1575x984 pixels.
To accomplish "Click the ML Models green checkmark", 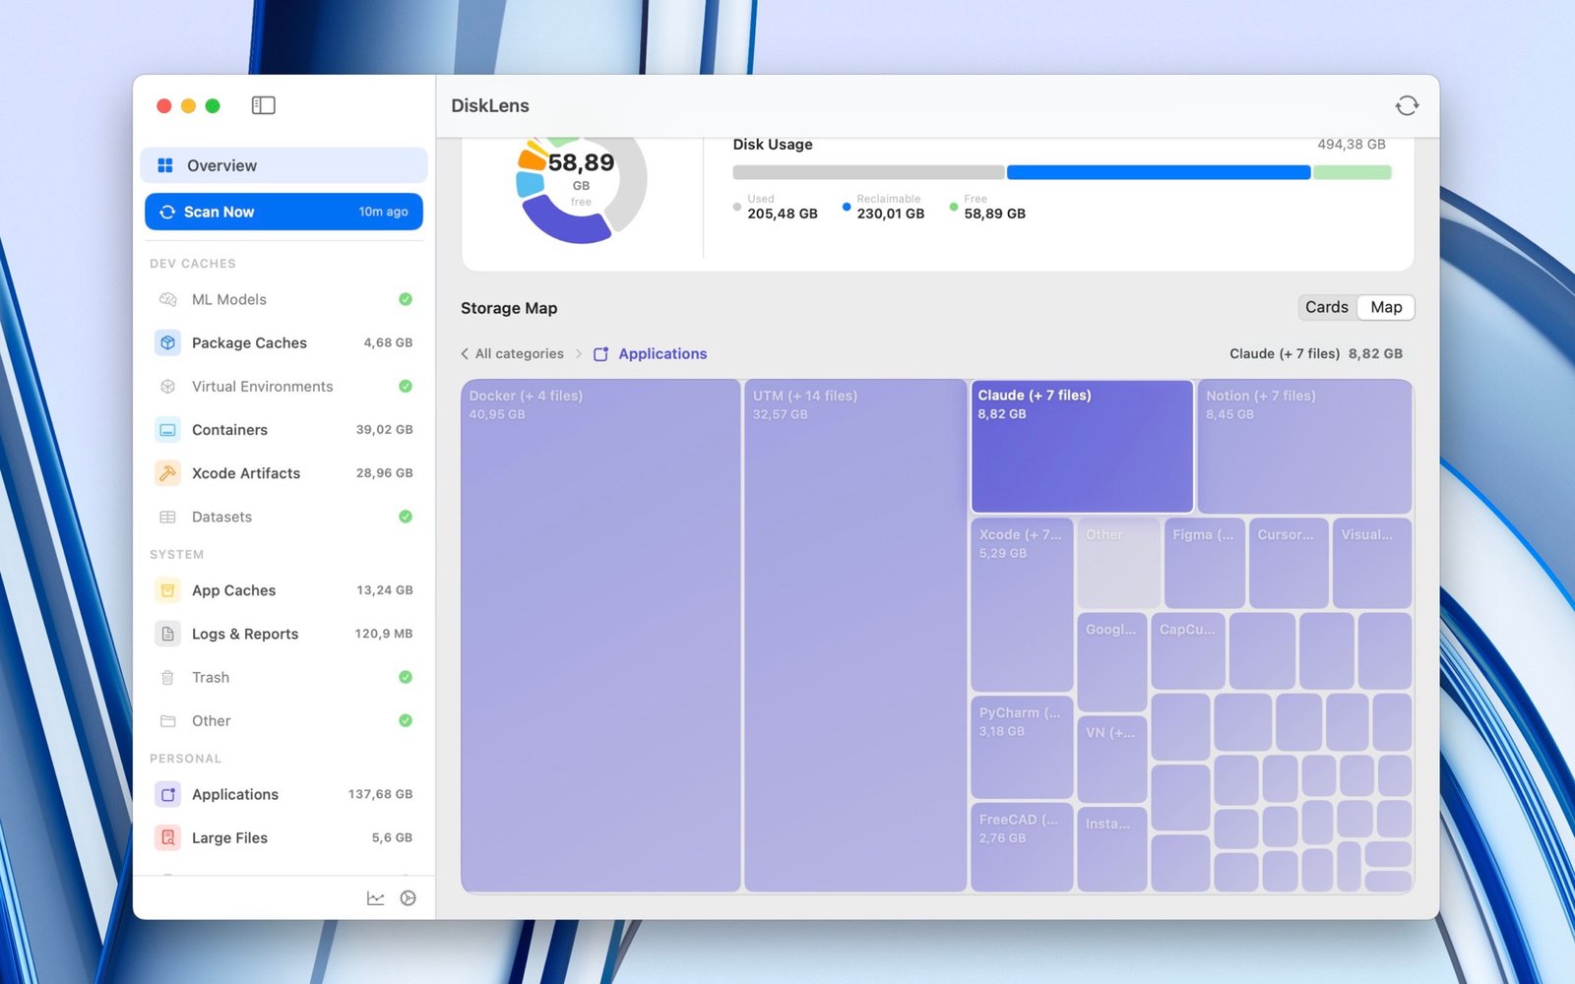I will point(406,299).
